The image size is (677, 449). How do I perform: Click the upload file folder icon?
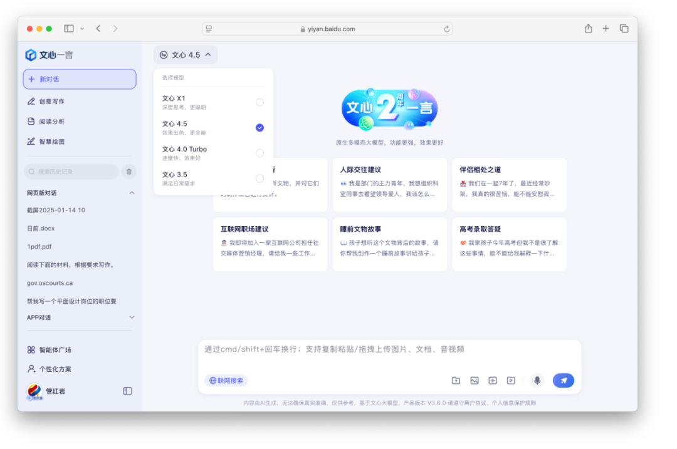[456, 380]
